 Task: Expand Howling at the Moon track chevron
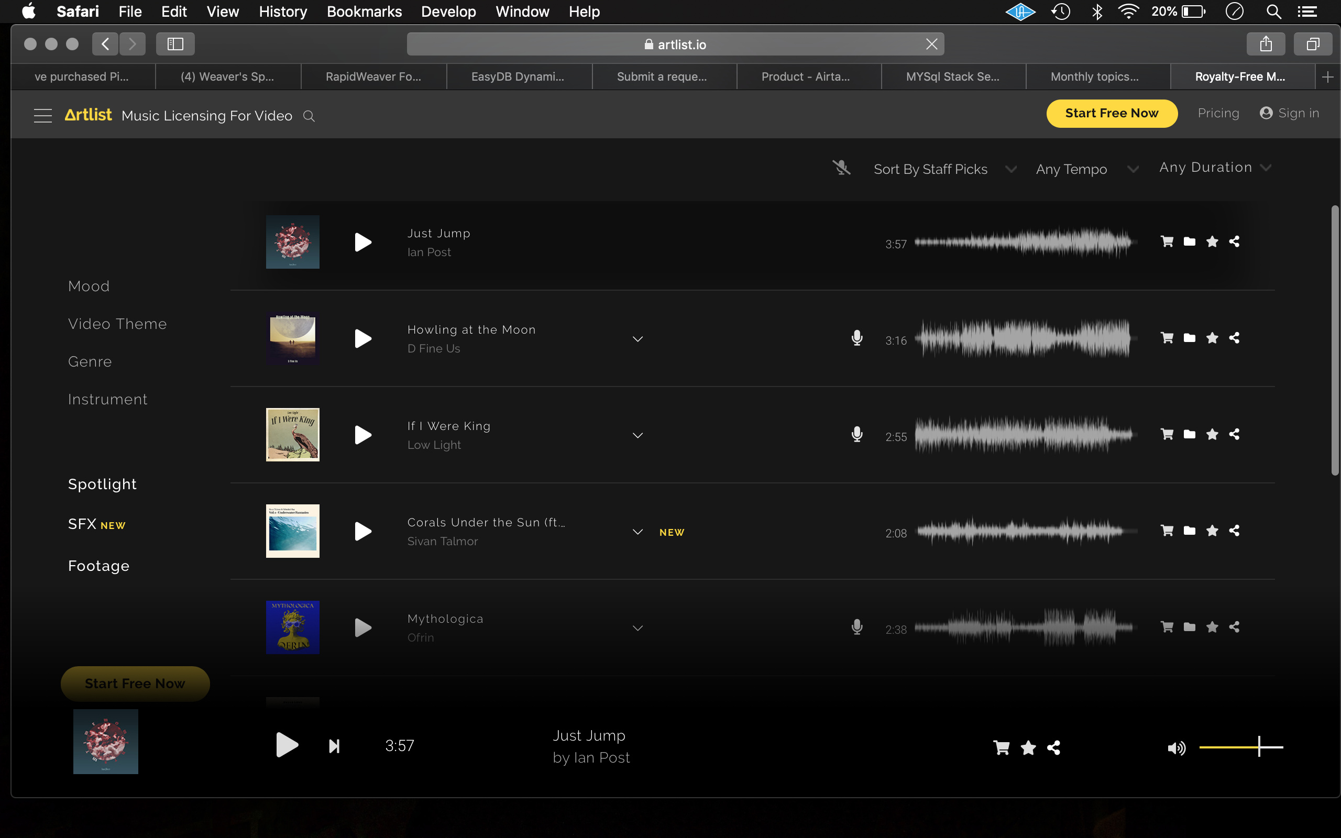[638, 339]
